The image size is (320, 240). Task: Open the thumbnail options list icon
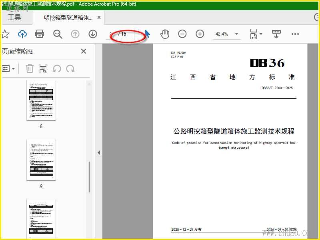click(6, 68)
